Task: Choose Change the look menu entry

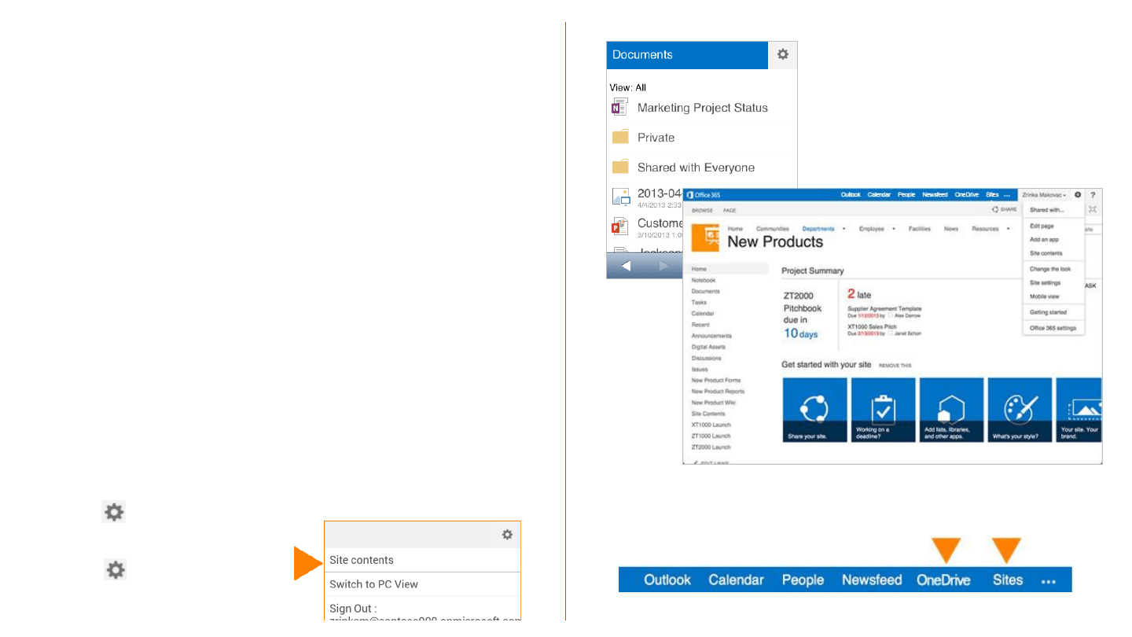Action: pyautogui.click(x=1050, y=269)
